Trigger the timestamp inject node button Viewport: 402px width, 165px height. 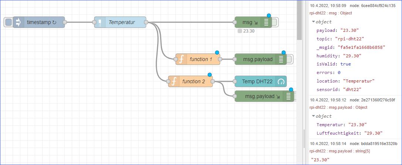click(8, 22)
